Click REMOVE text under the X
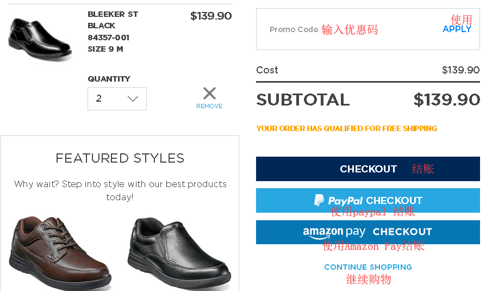The height and width of the screenshot is (291, 492). click(x=209, y=107)
